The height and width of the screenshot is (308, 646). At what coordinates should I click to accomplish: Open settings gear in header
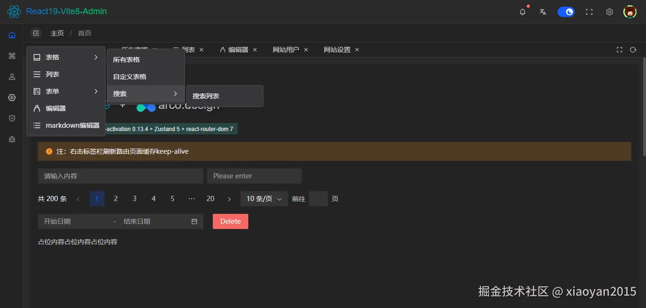pos(610,12)
